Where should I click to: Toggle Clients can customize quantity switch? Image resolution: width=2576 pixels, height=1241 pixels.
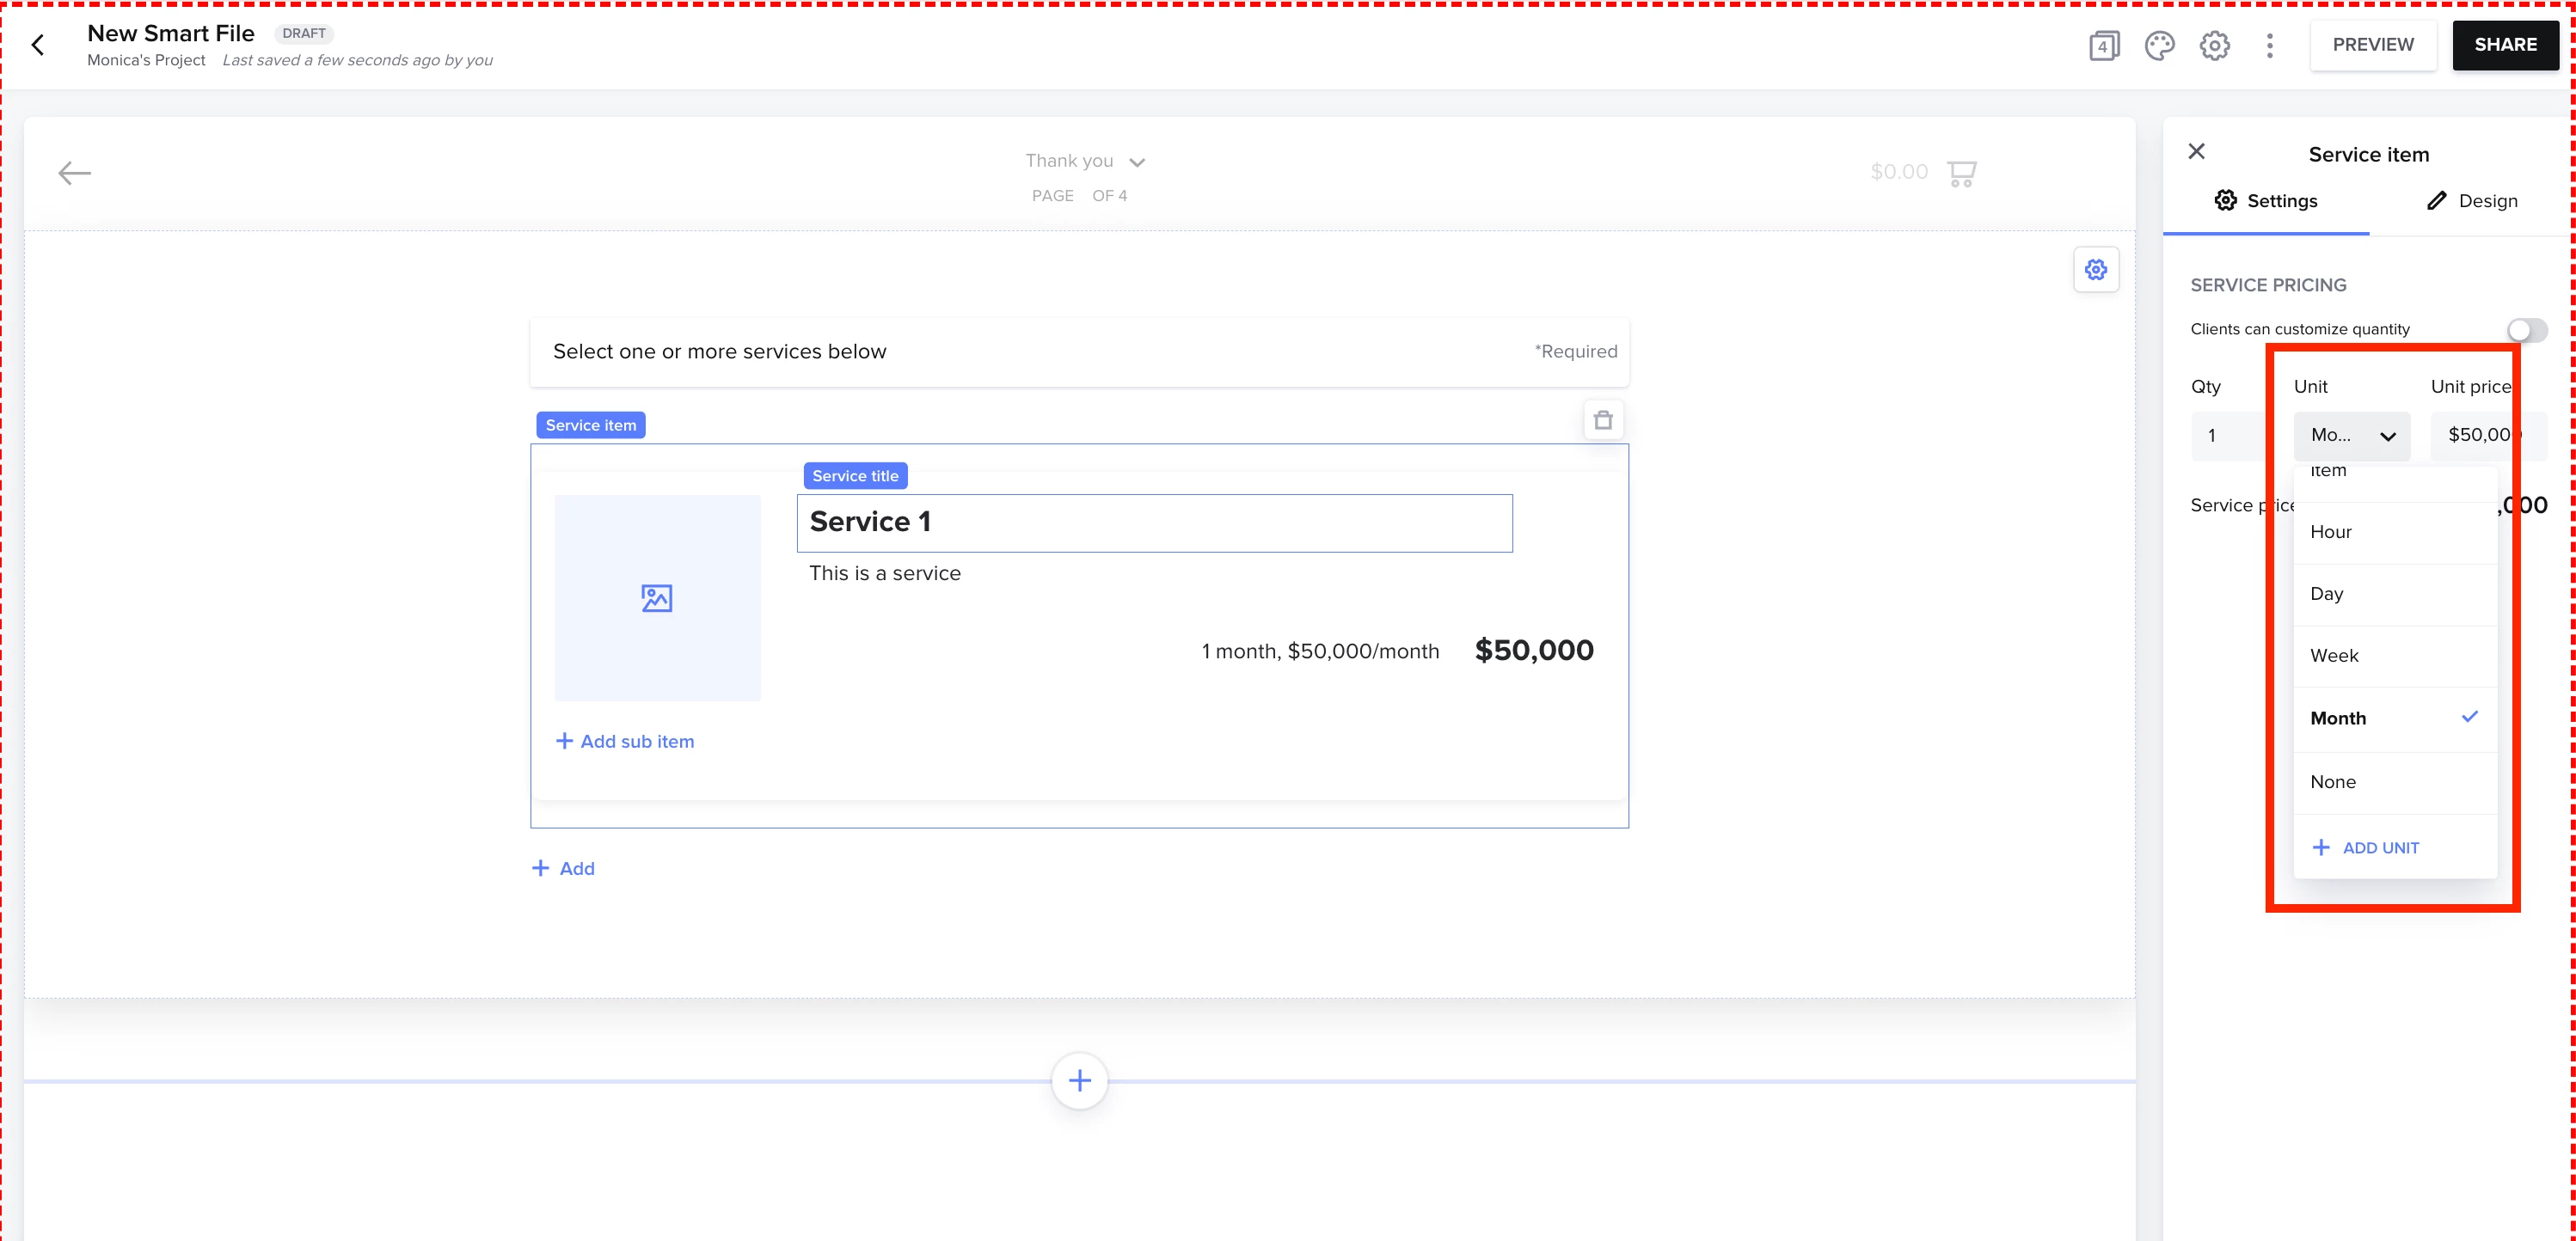(x=2526, y=330)
